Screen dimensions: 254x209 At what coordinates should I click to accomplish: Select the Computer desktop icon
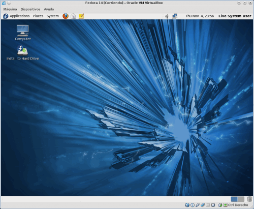click(x=23, y=33)
